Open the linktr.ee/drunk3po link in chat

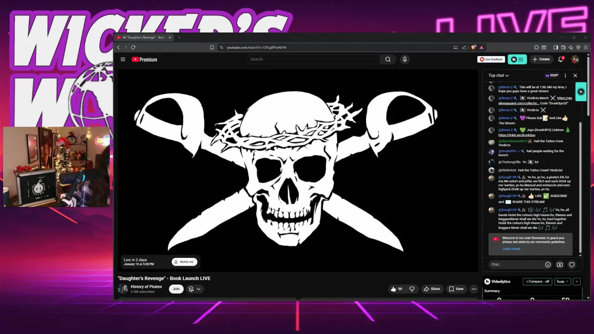coord(517,135)
